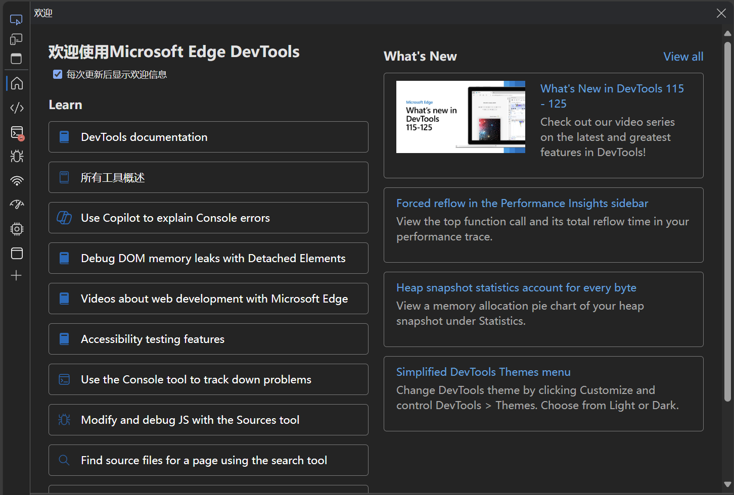This screenshot has height=495, width=734.
Task: Open Find source files using the search tool
Action: pos(208,460)
